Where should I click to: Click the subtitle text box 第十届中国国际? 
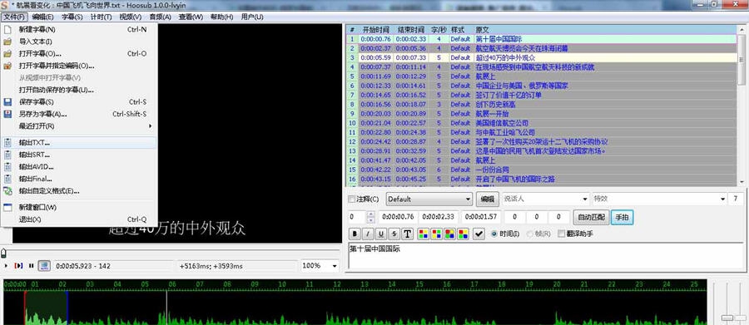[x=547, y=257]
